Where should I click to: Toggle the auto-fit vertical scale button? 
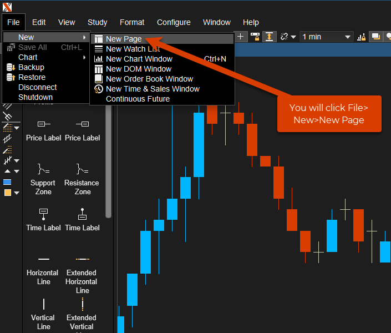[270, 37]
